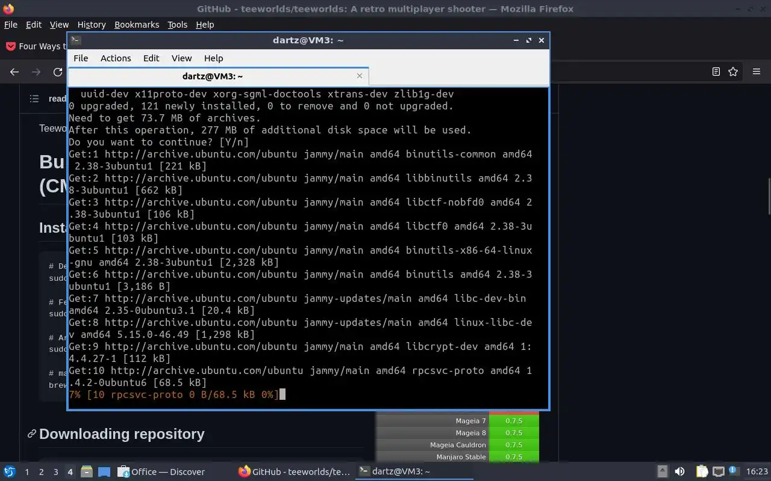Click the Manjaro Stable row label
Image resolution: width=771 pixels, height=481 pixels.
[461, 457]
